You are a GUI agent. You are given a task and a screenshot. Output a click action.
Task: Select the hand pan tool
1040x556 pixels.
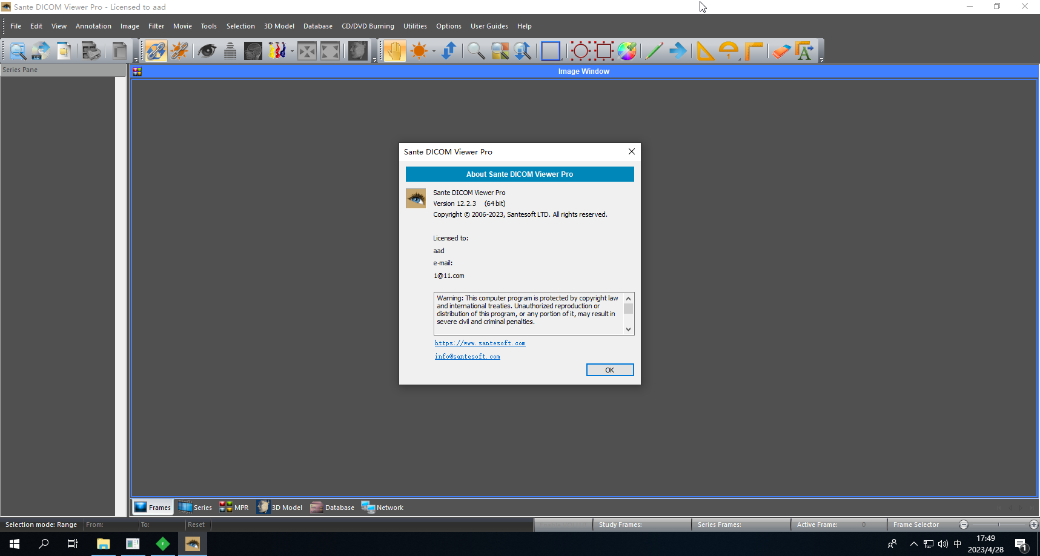[x=394, y=51]
